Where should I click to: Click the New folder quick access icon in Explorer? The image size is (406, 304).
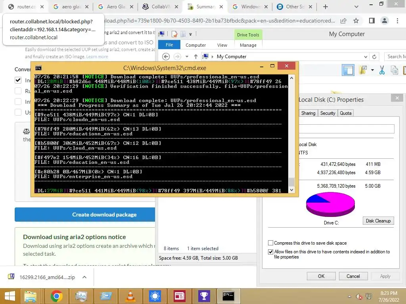[183, 34]
